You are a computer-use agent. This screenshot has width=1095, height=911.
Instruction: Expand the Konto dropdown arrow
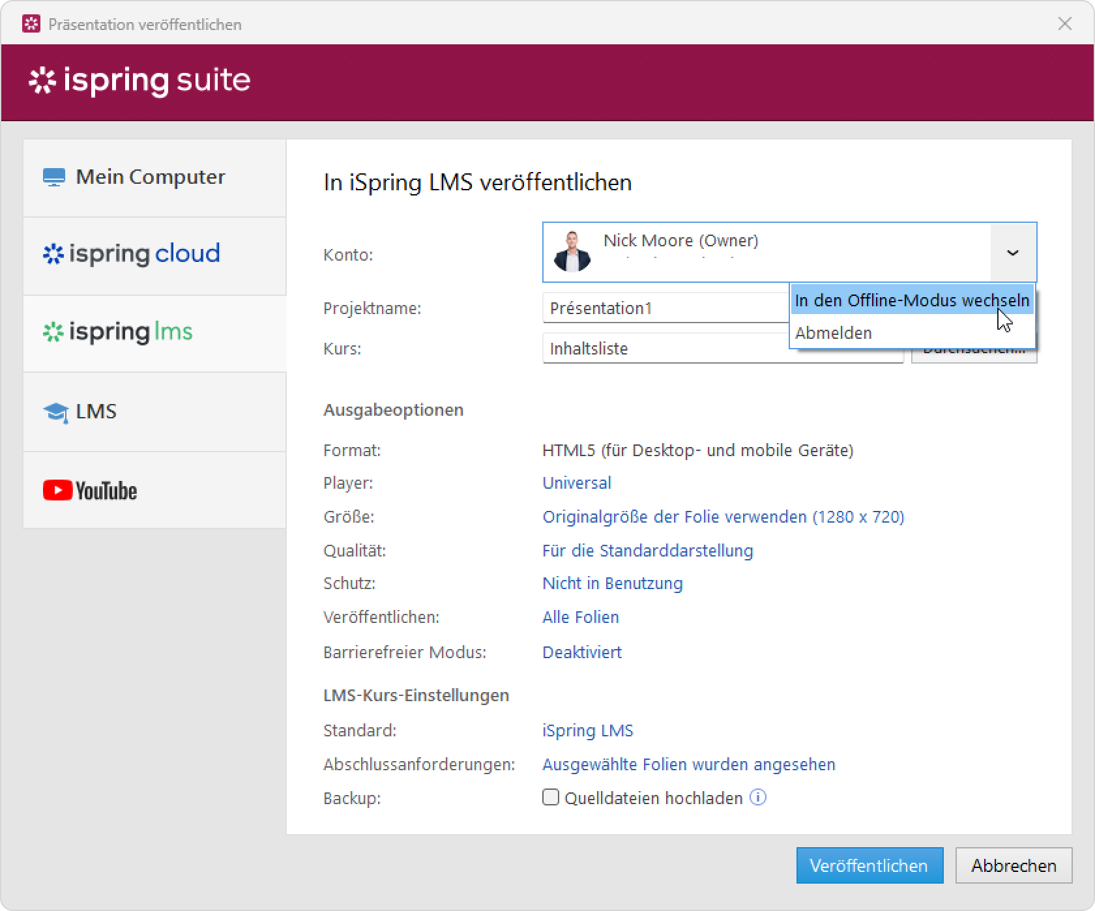click(1013, 252)
